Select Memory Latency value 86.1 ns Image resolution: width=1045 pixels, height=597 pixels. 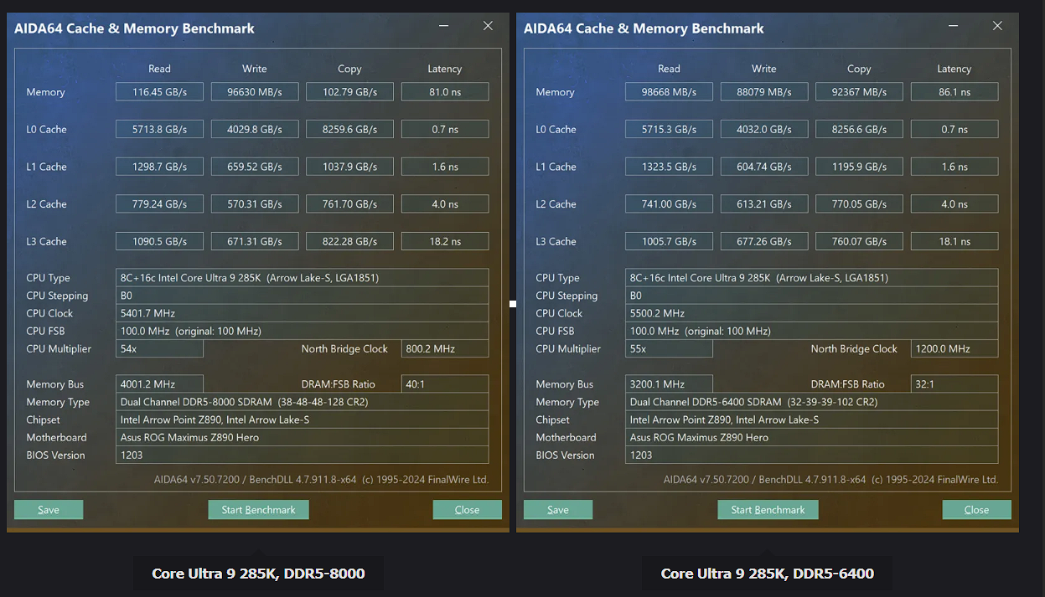coord(954,92)
